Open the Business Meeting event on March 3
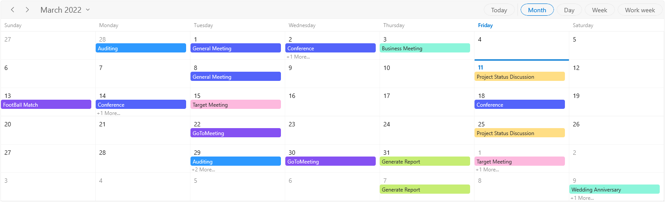The image size is (665, 202). tap(424, 49)
